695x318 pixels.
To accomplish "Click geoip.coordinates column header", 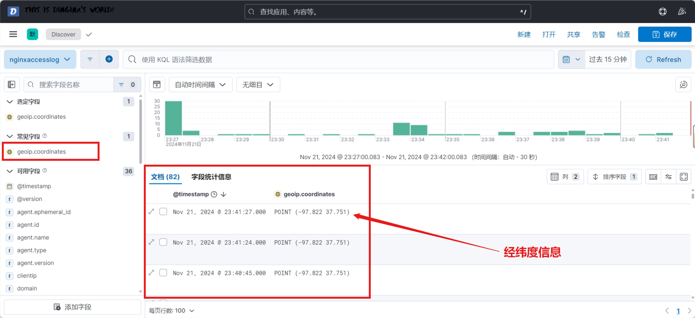I will pyautogui.click(x=309, y=194).
